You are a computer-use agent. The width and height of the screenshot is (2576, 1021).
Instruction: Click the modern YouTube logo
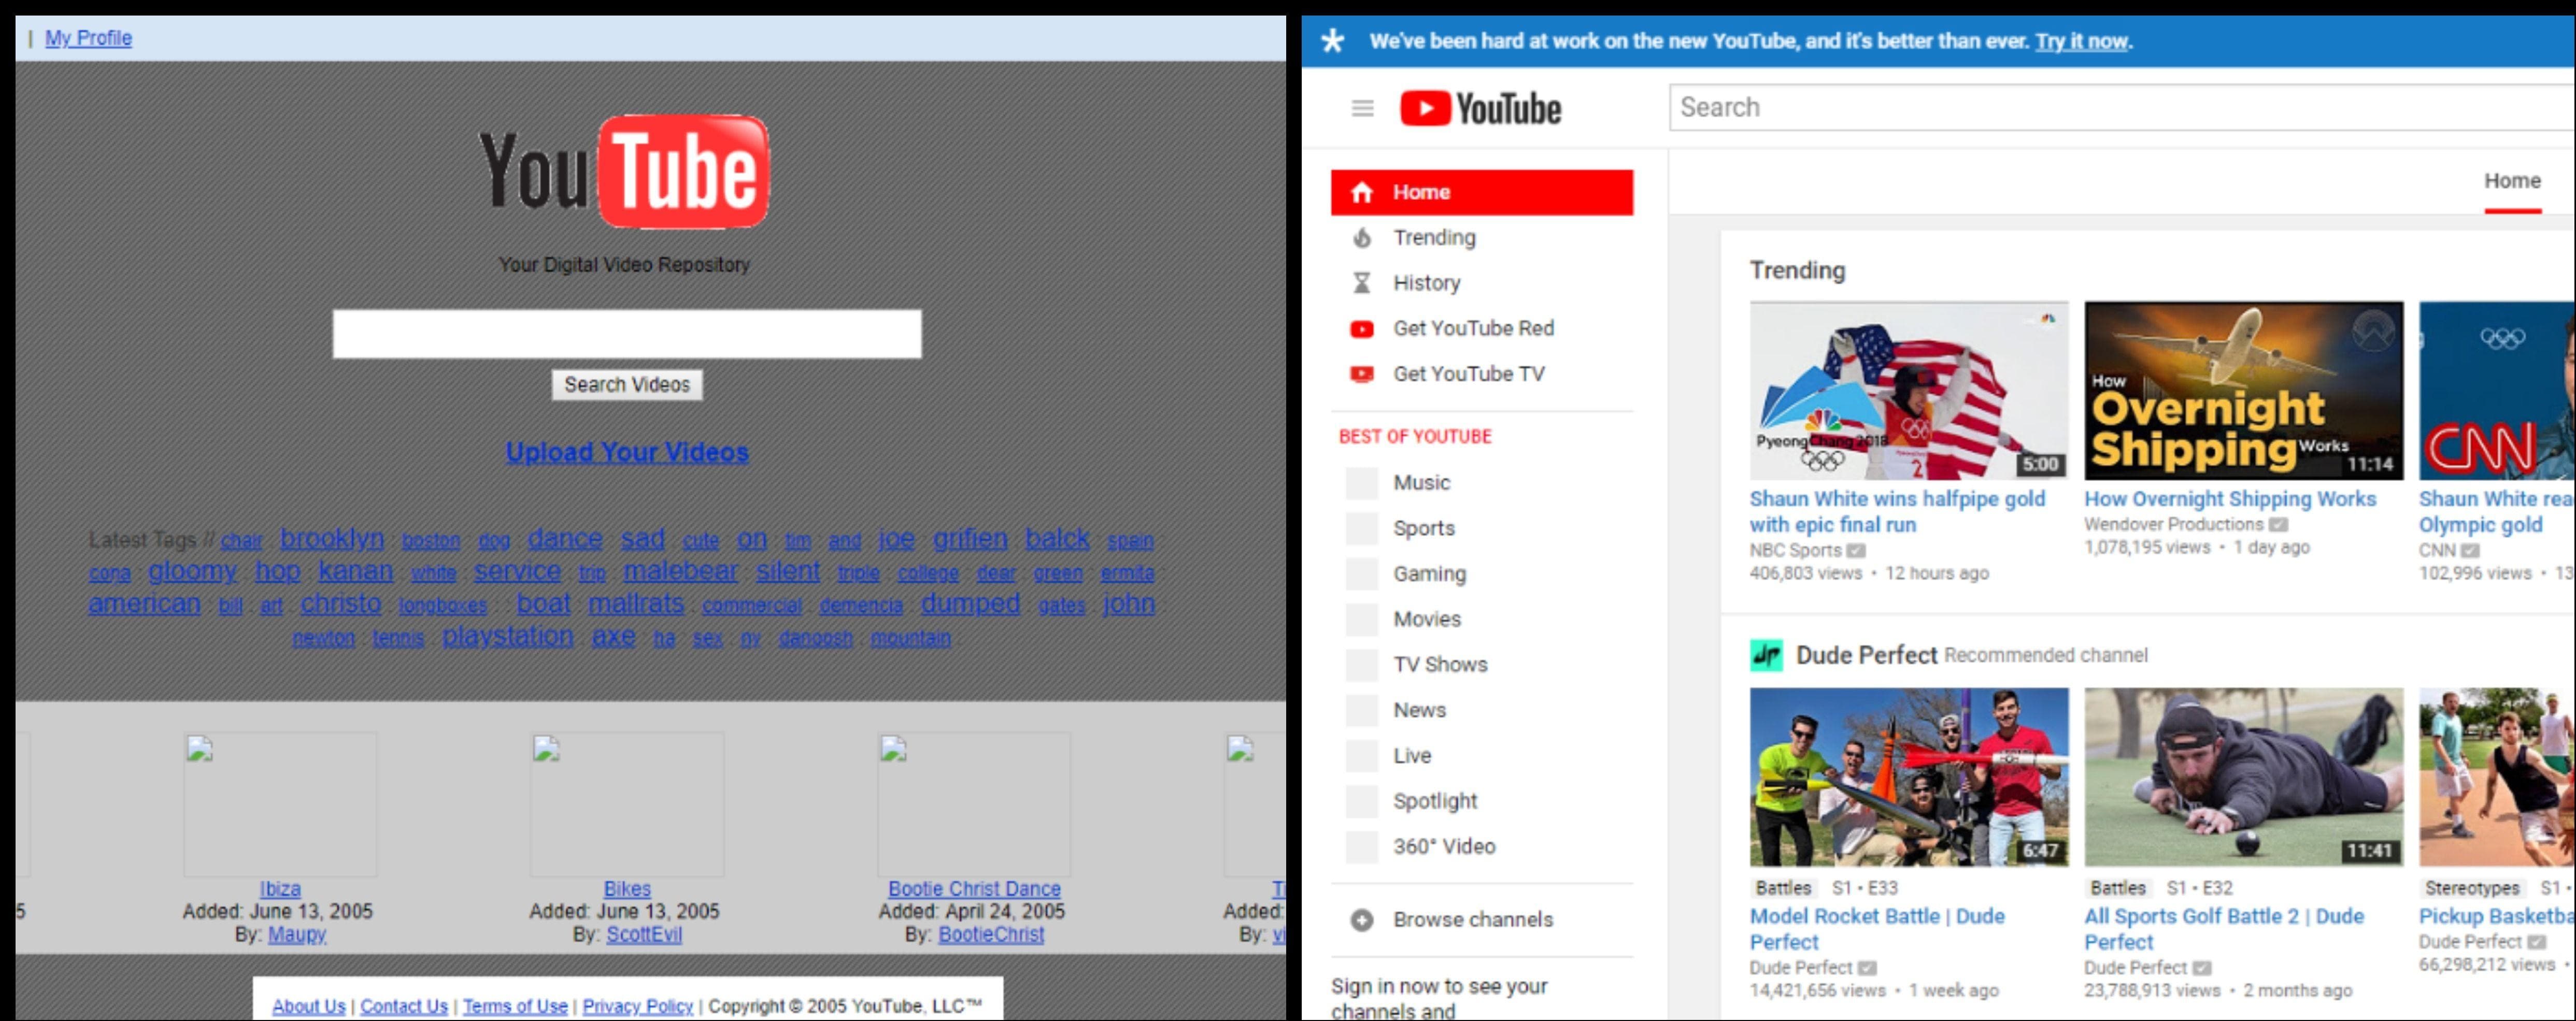(1479, 108)
